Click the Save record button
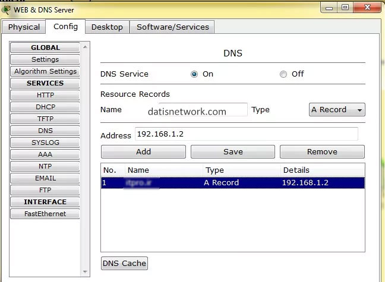This screenshot has width=385, height=282. tap(233, 151)
